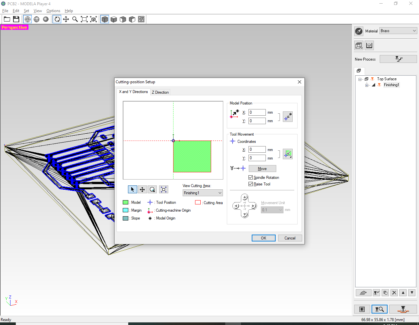Image resolution: width=419 pixels, height=325 pixels.
Task: Click Cancel in Cutting-position Setup
Action: click(x=290, y=238)
